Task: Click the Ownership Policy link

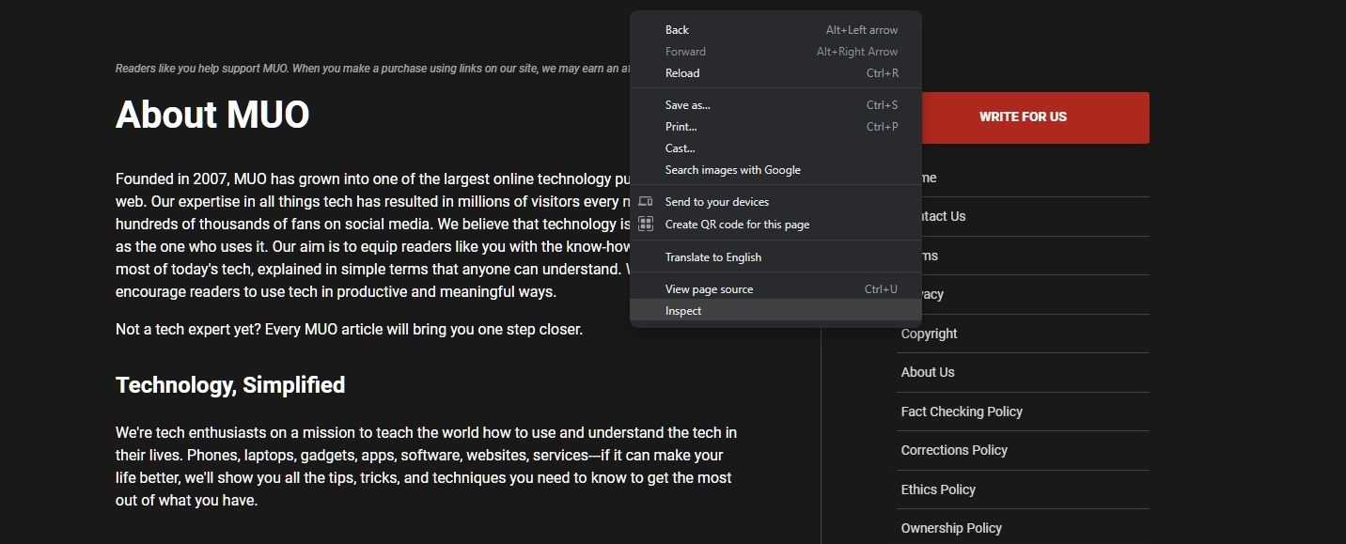Action: coord(951,528)
